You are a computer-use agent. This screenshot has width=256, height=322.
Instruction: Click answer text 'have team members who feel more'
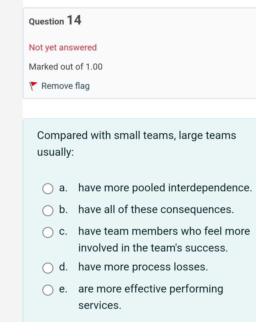point(164,231)
